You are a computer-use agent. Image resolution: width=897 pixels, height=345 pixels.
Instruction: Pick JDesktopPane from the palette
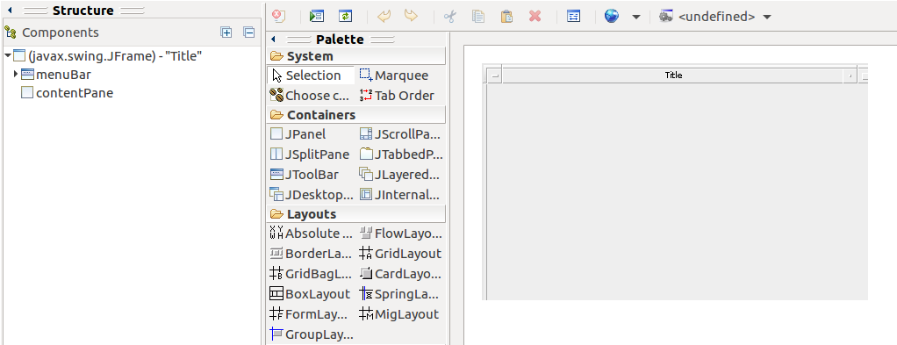pos(312,195)
